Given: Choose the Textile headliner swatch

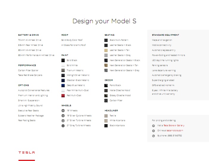Looking at the screenshot, I should click(106, 116).
